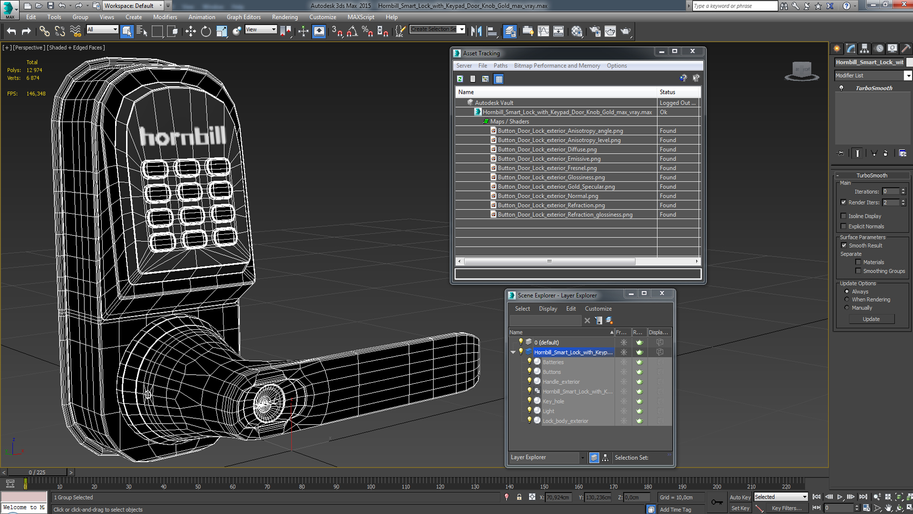Click the Mirror tool icon
The width and height of the screenshot is (913, 514).
pyautogui.click(x=476, y=31)
